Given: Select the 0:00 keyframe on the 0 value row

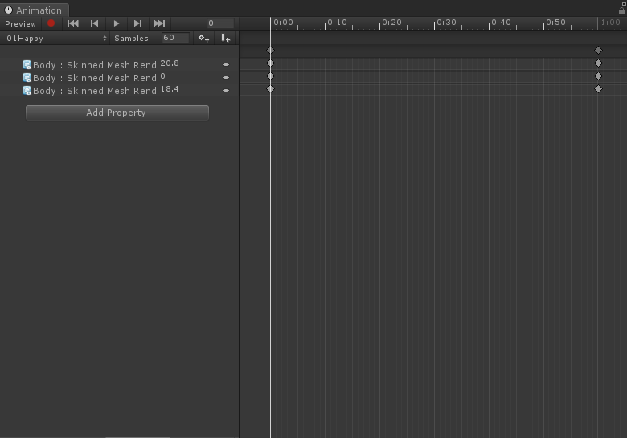Looking at the screenshot, I should coord(270,76).
